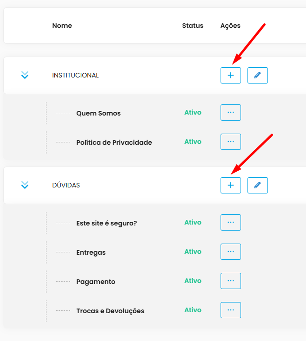This screenshot has width=306, height=341.
Task: Click the Ativo status of Quem Somos
Action: [x=193, y=112]
